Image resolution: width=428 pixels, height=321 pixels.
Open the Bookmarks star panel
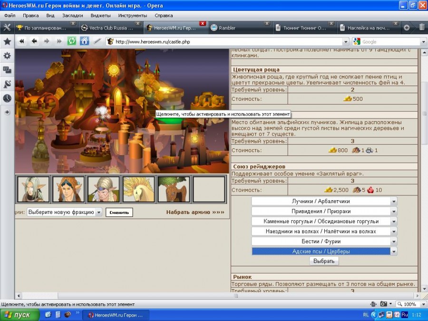tap(7, 41)
